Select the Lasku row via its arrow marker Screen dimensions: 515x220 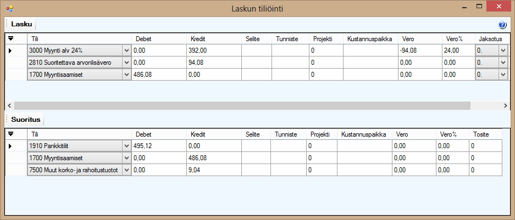tap(10, 51)
